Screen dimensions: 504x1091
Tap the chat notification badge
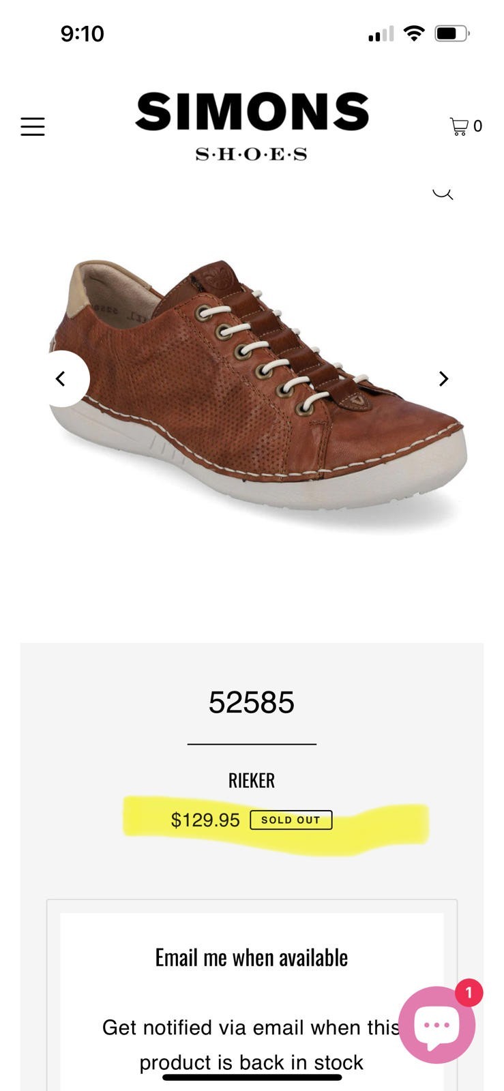469,993
